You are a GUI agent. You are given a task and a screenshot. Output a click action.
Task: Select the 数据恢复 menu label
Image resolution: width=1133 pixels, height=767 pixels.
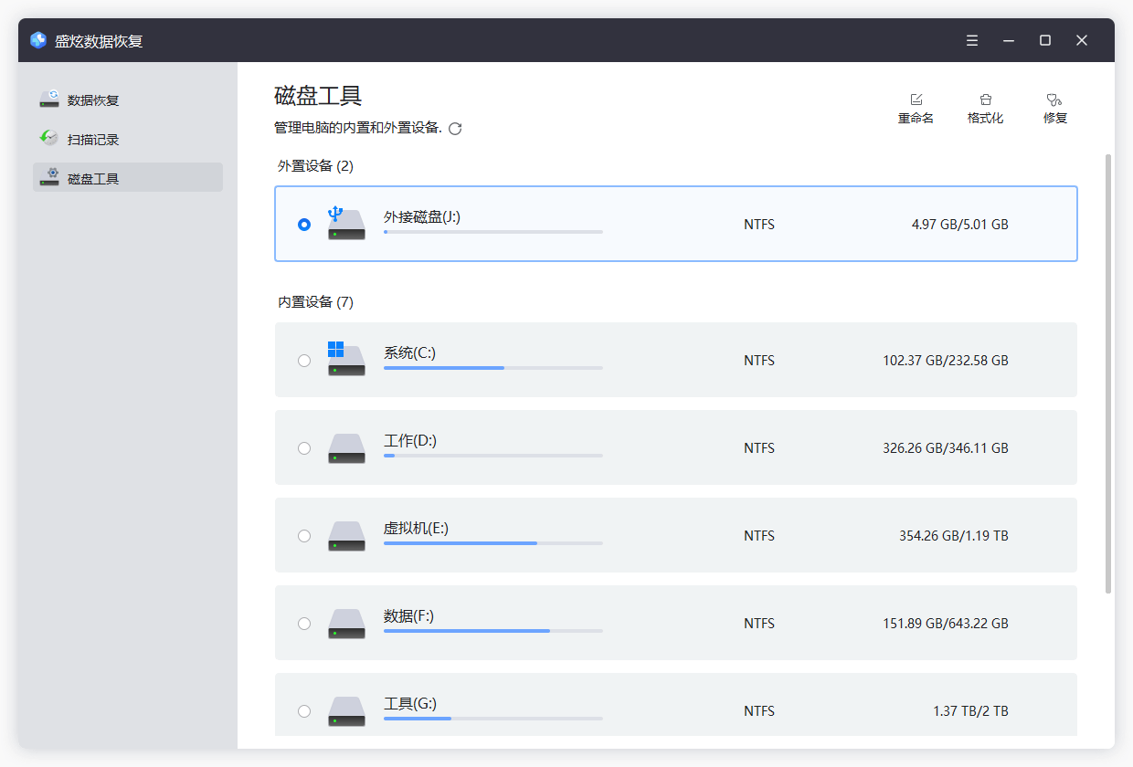click(x=101, y=100)
